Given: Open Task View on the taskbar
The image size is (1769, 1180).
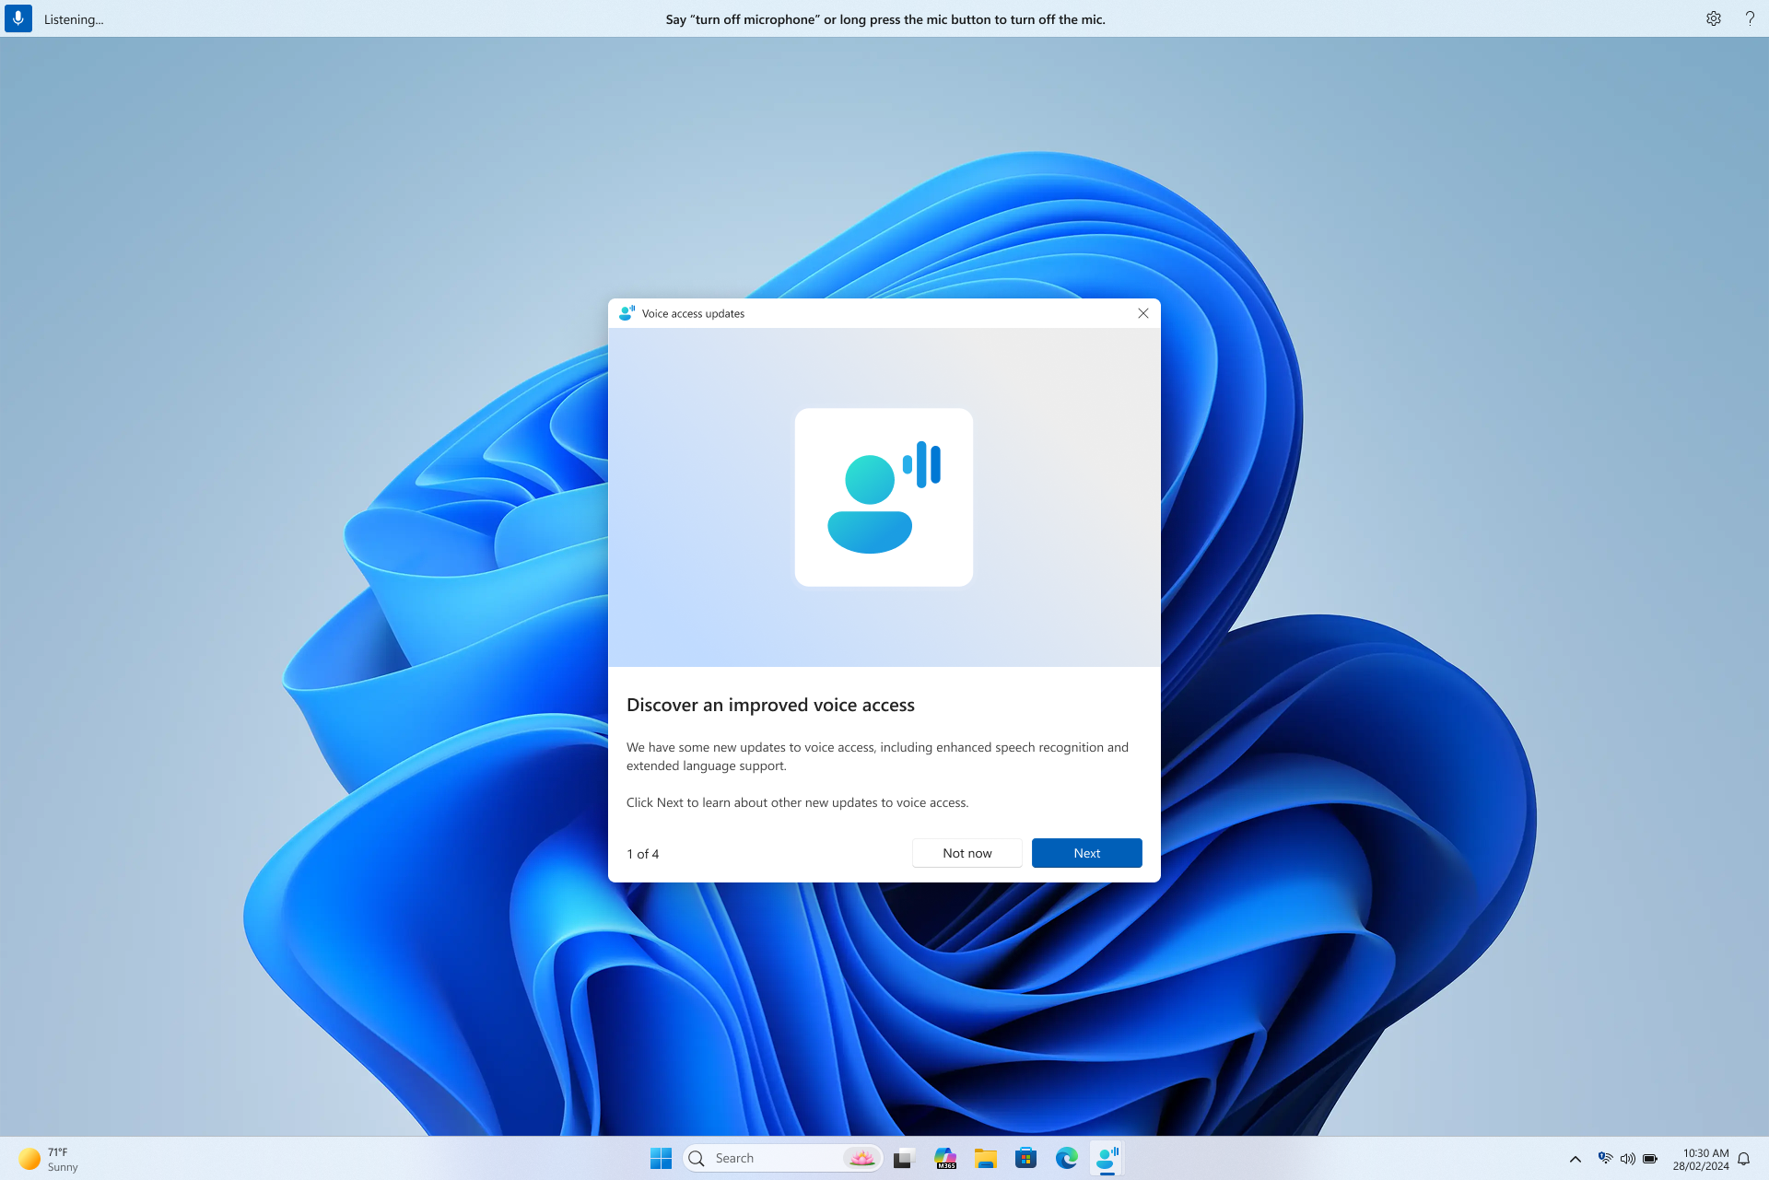Looking at the screenshot, I should pyautogui.click(x=903, y=1158).
